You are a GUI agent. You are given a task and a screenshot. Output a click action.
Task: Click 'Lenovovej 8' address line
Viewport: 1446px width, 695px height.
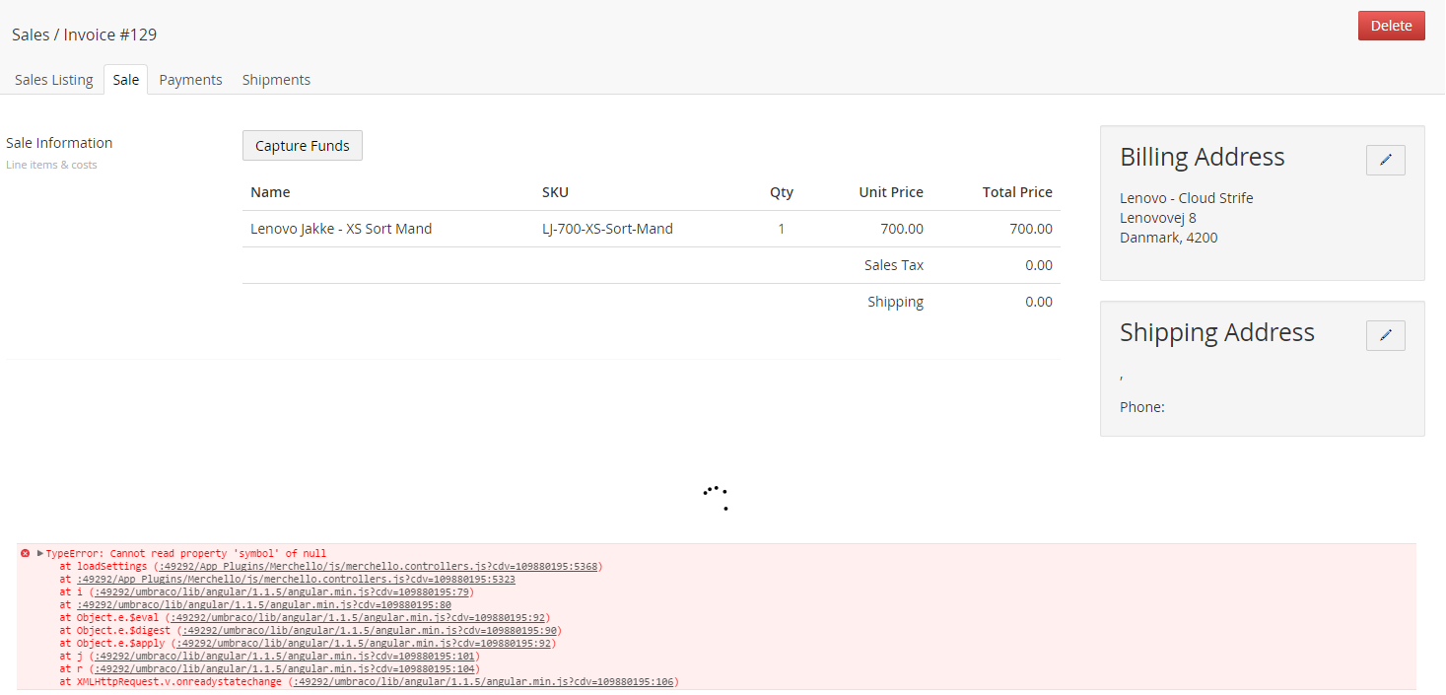coord(1158,218)
